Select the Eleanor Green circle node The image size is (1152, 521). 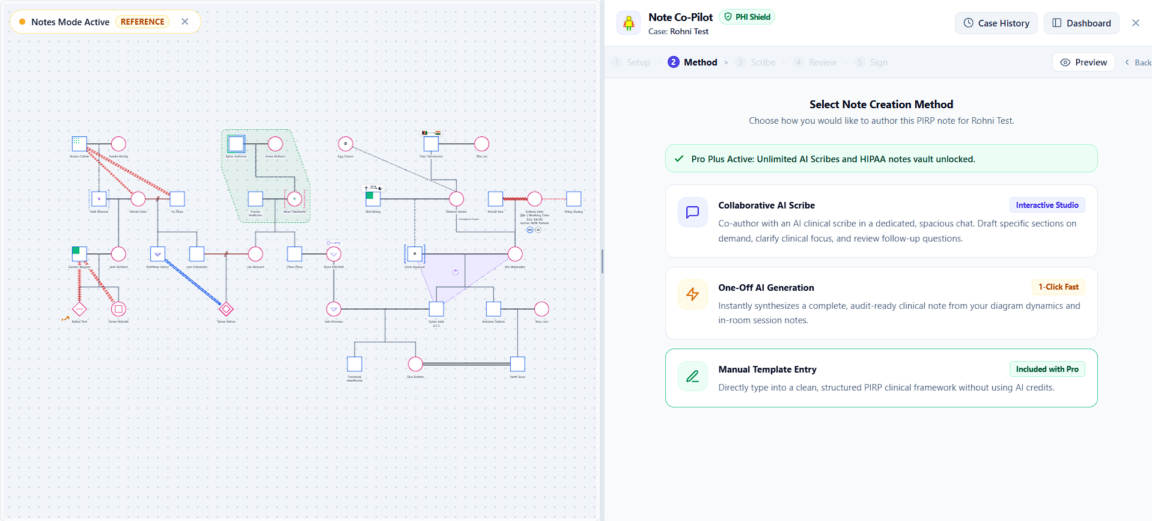click(x=457, y=199)
